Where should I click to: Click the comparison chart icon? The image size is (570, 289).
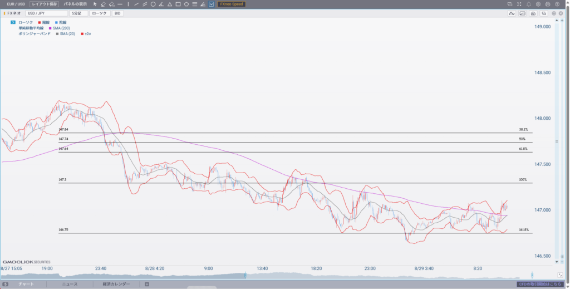point(522,13)
